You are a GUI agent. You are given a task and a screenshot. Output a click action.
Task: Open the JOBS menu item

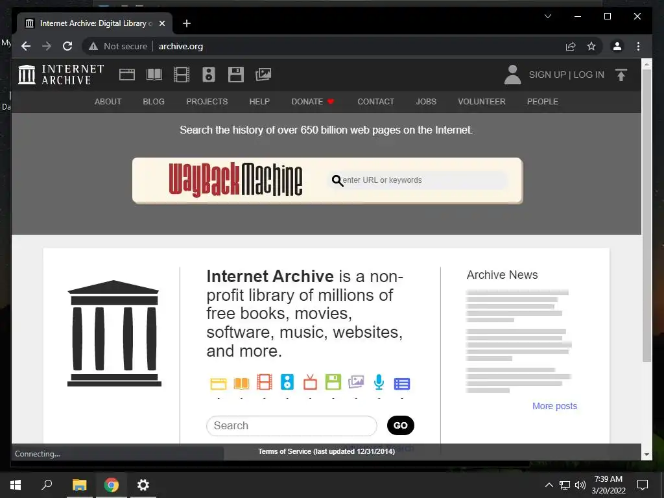(426, 102)
